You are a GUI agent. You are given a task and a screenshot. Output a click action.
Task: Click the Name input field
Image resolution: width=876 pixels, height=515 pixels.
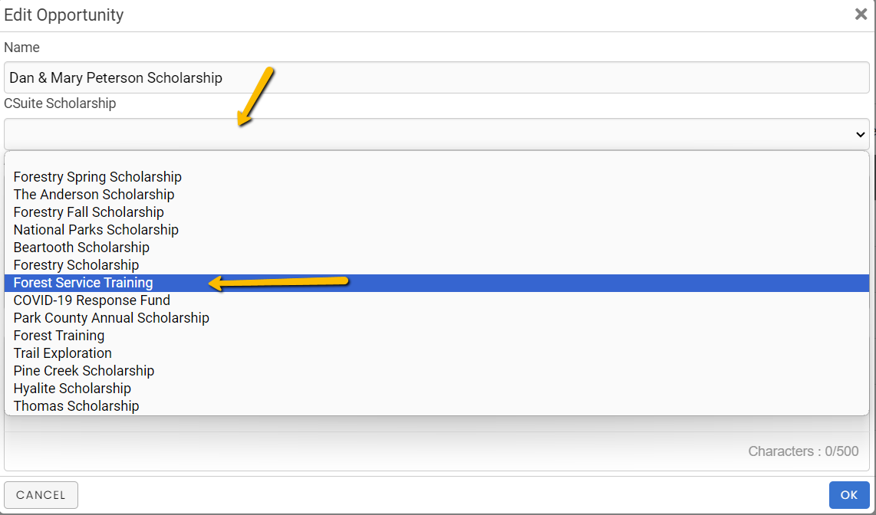[x=436, y=77]
